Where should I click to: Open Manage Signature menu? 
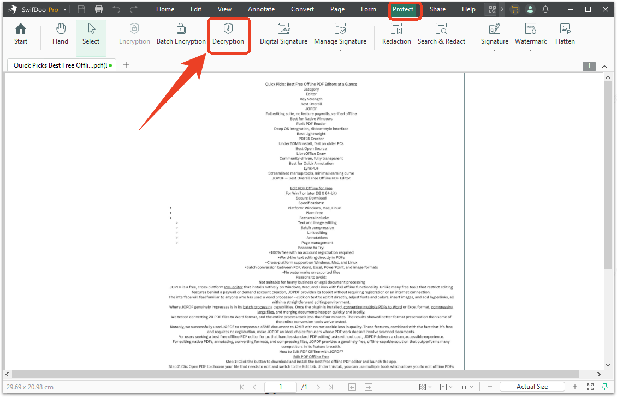(340, 37)
